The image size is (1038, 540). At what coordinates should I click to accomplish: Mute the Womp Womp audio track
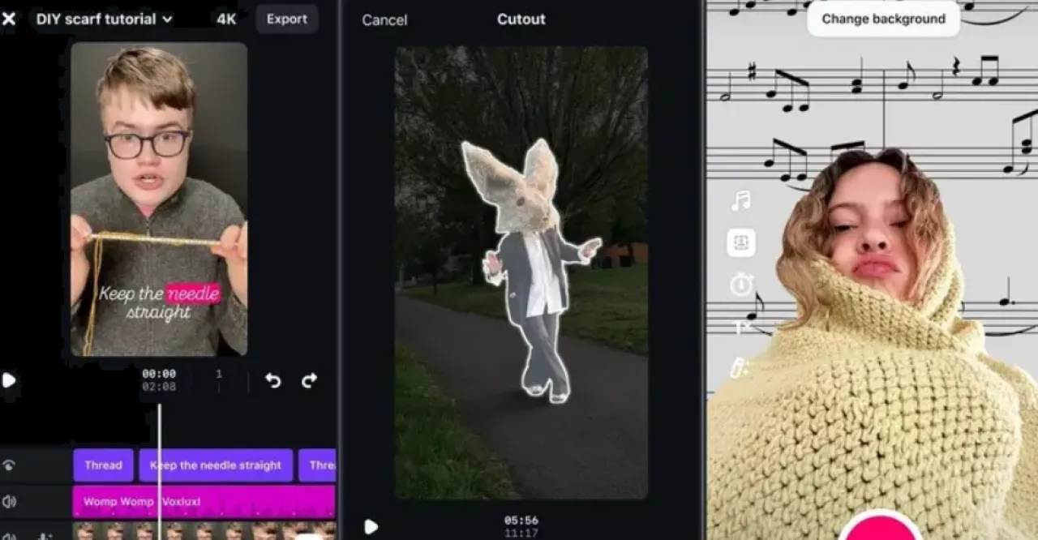[x=9, y=502]
